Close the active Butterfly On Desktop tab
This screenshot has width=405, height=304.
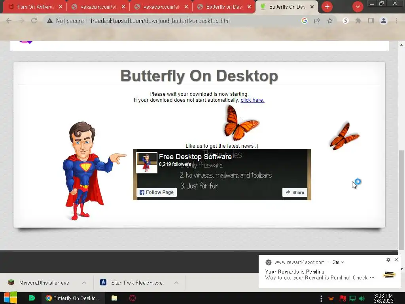pos(312,7)
